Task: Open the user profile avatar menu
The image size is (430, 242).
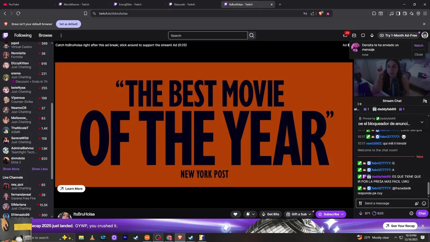Action: click(425, 35)
